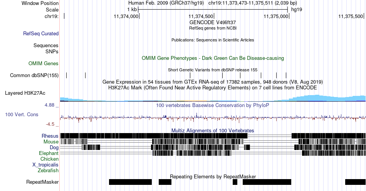The image size is (366, 191).
Task: Select the Common dbSNP(155) track label
Action: click(34, 75)
